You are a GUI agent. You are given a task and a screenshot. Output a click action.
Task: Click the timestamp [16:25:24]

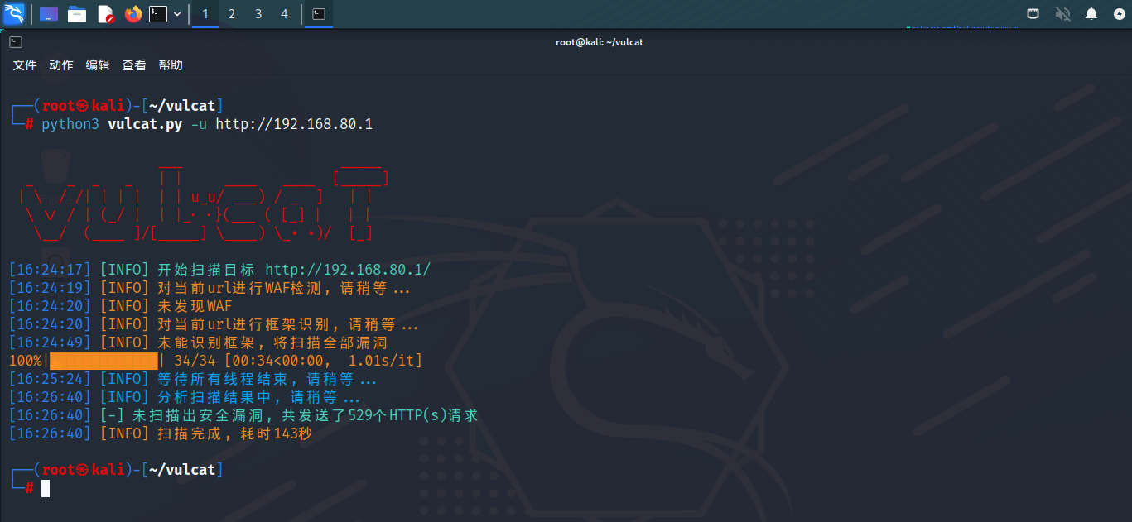pyautogui.click(x=50, y=379)
